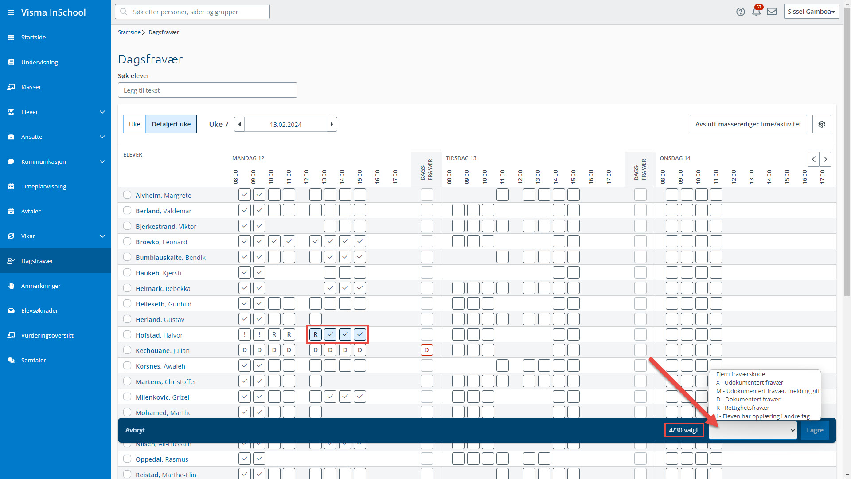This screenshot has height=479, width=851.
Task: Focus the top search persons field
Action: (x=192, y=12)
